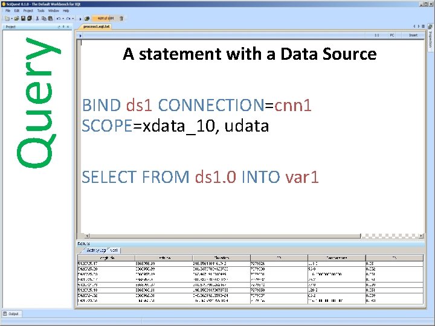
Task: Click the Project panel restore icon
Action: pos(59,27)
